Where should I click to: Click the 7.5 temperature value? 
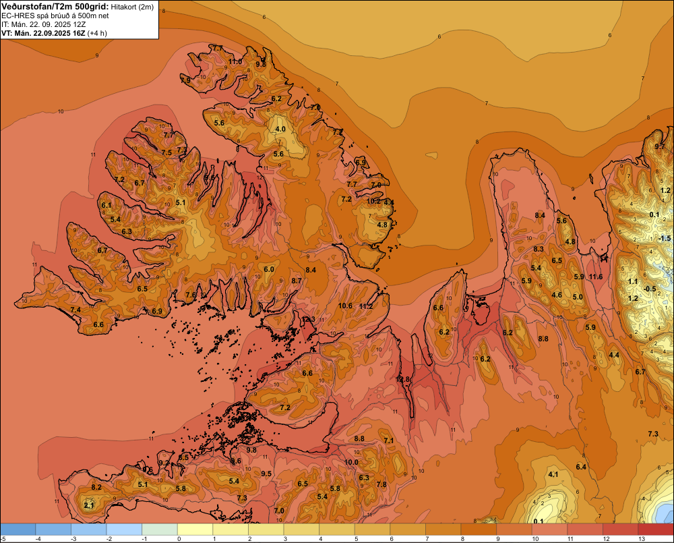click(166, 152)
